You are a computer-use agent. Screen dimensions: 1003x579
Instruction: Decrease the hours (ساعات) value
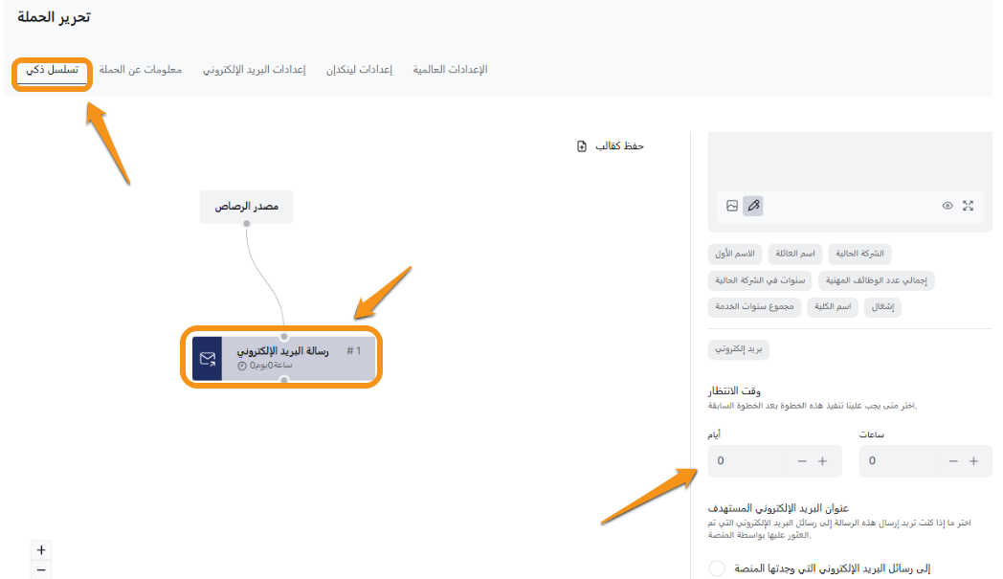pos(953,461)
